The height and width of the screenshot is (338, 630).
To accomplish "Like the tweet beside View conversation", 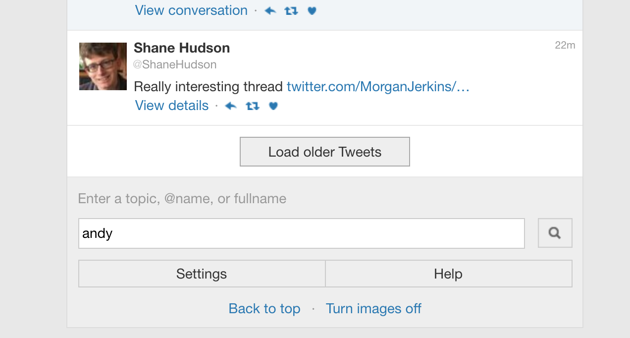I will click(x=312, y=10).
